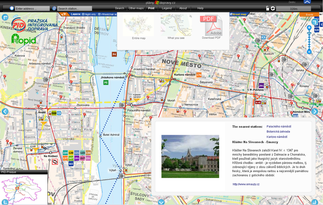This screenshot has width=323, height=205.
Task: Pan the map left with arrow button
Action: [5, 112]
